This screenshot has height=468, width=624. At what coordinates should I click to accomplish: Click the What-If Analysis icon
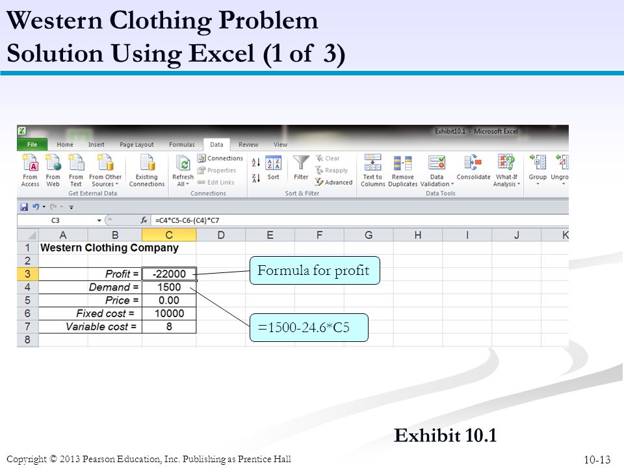pyautogui.click(x=506, y=162)
